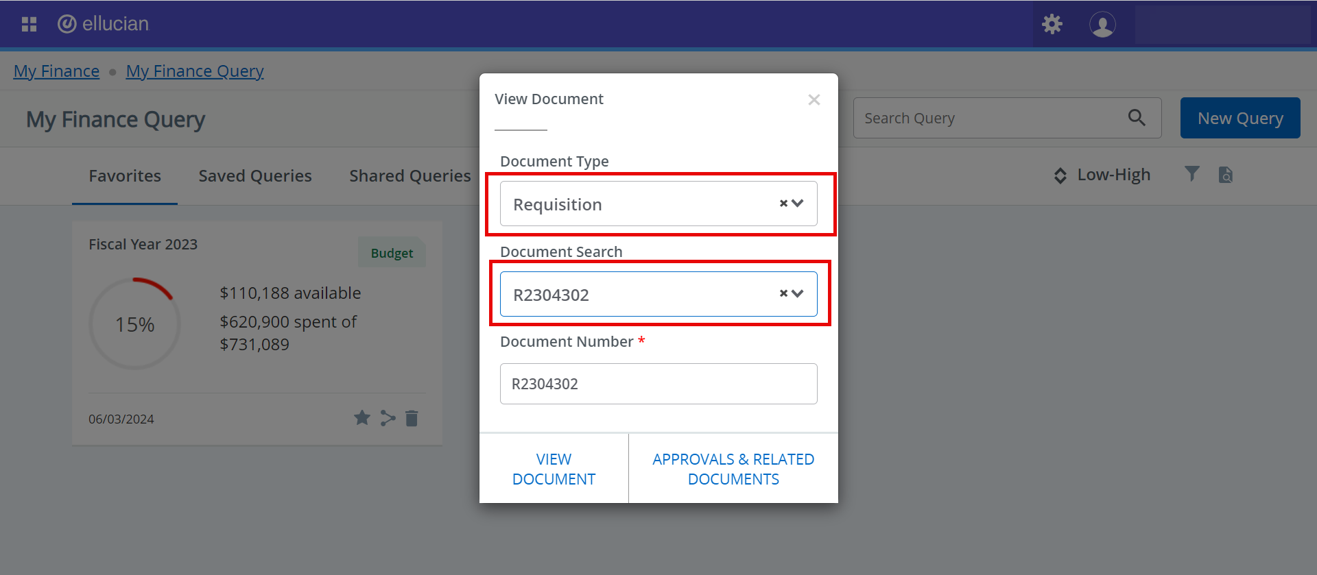
Task: Share the Fiscal Year 2023 query
Action: pos(388,418)
